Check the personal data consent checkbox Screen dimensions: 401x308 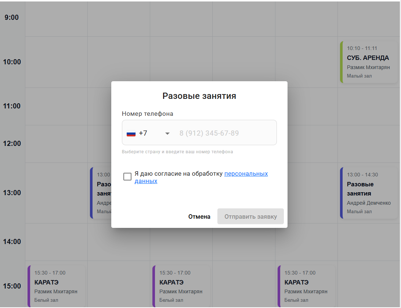click(127, 176)
